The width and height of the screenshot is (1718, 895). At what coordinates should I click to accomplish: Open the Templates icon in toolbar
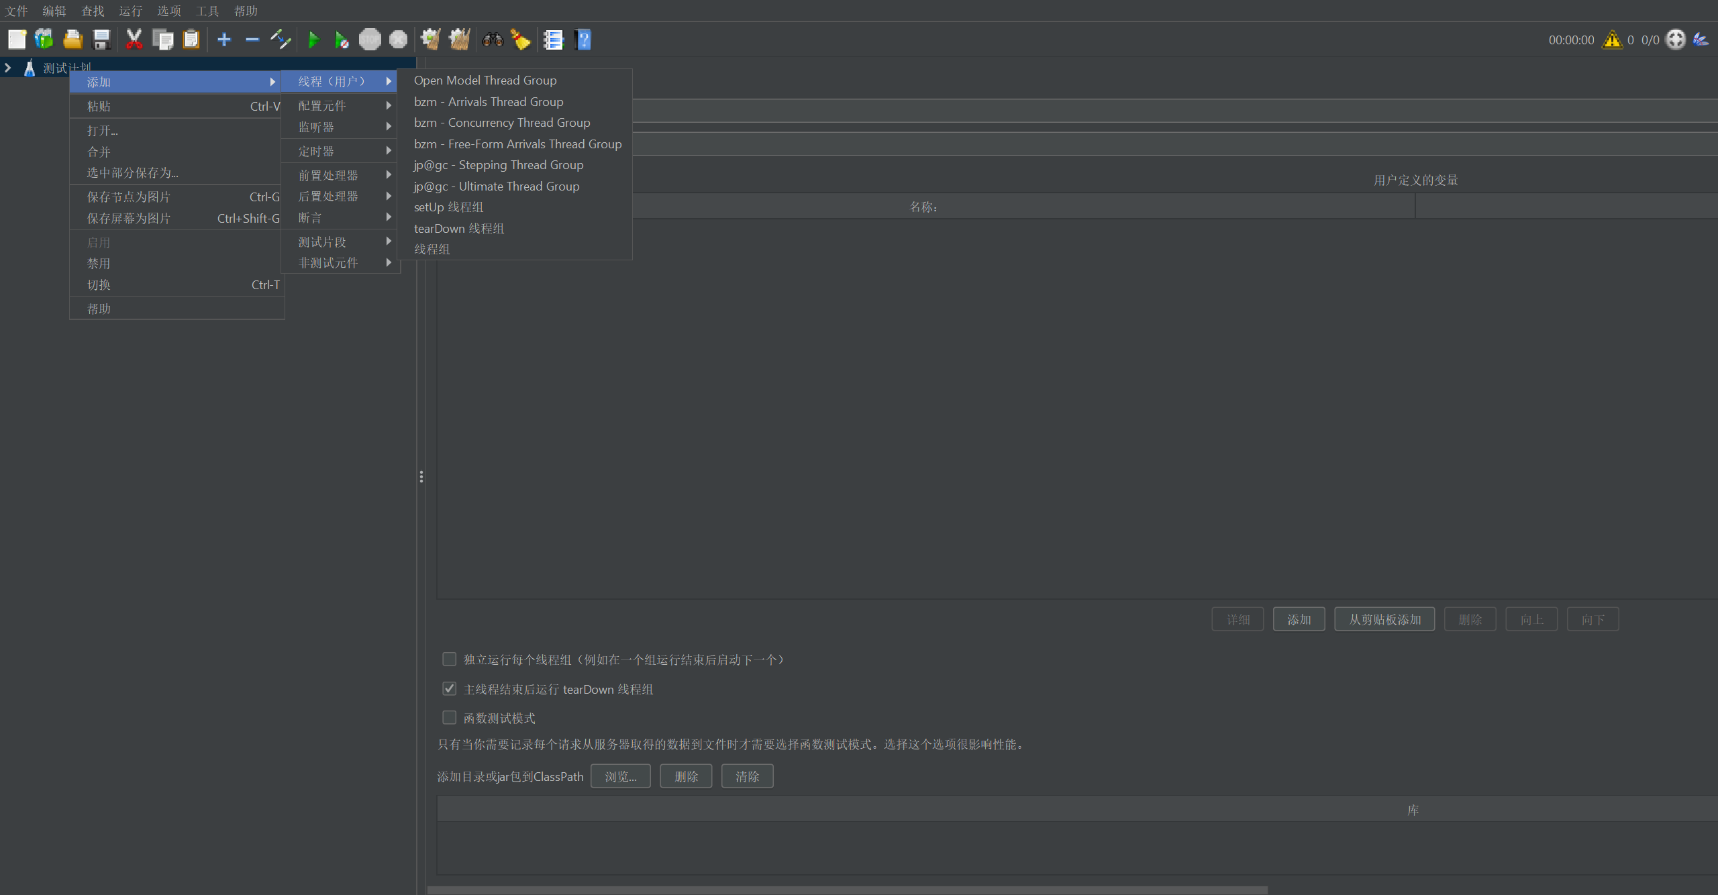click(x=44, y=40)
